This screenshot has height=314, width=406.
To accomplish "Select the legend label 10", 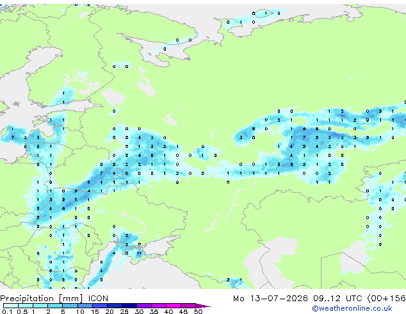I will [x=80, y=311].
